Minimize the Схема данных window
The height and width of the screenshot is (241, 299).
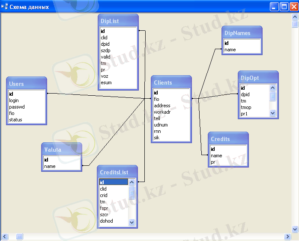click(274, 7)
